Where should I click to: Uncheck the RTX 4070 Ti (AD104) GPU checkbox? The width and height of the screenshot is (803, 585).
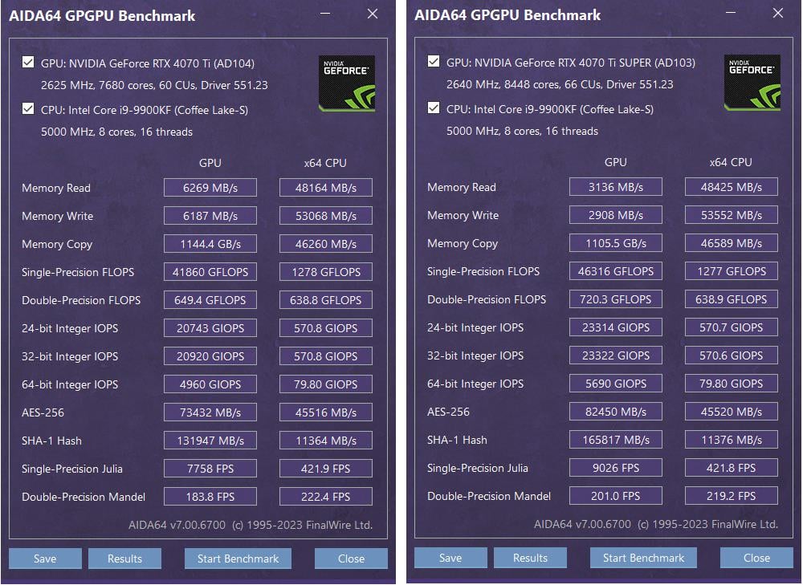(x=28, y=63)
